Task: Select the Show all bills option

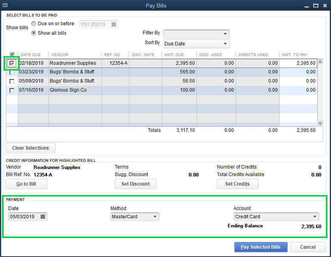Action: 34,33
